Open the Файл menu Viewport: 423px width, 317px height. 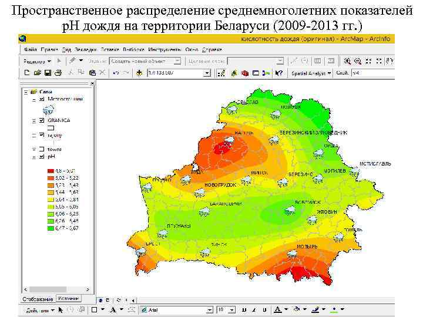(x=30, y=49)
